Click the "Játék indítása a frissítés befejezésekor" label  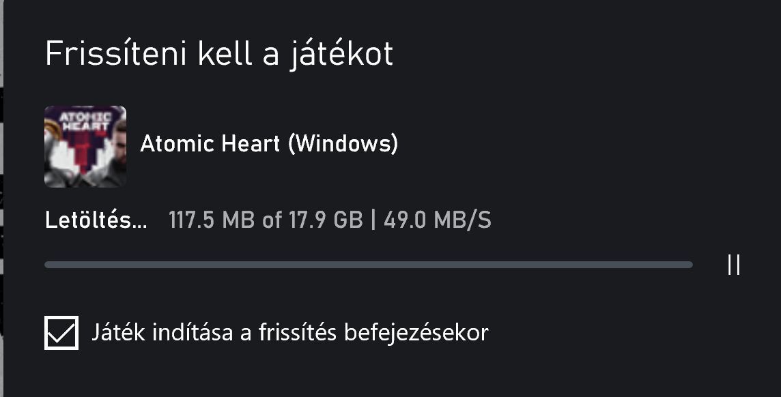tap(290, 333)
